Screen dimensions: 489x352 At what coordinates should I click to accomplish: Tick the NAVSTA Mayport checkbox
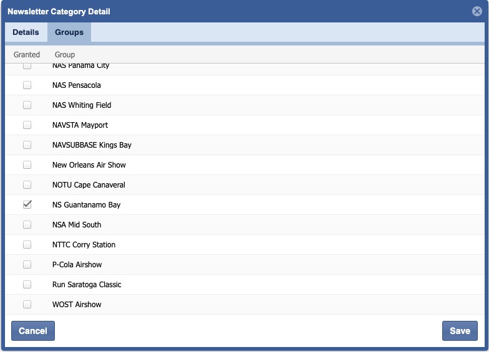click(x=27, y=125)
